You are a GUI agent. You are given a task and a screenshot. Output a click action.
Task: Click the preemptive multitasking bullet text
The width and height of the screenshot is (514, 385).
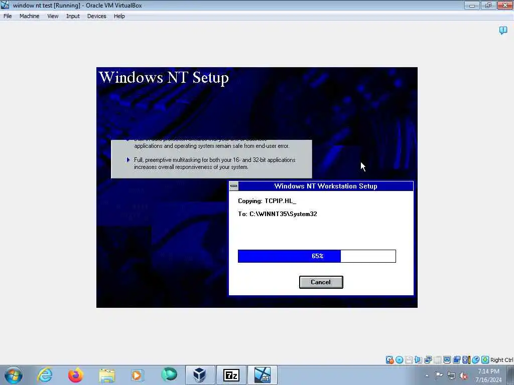pyautogui.click(x=215, y=163)
